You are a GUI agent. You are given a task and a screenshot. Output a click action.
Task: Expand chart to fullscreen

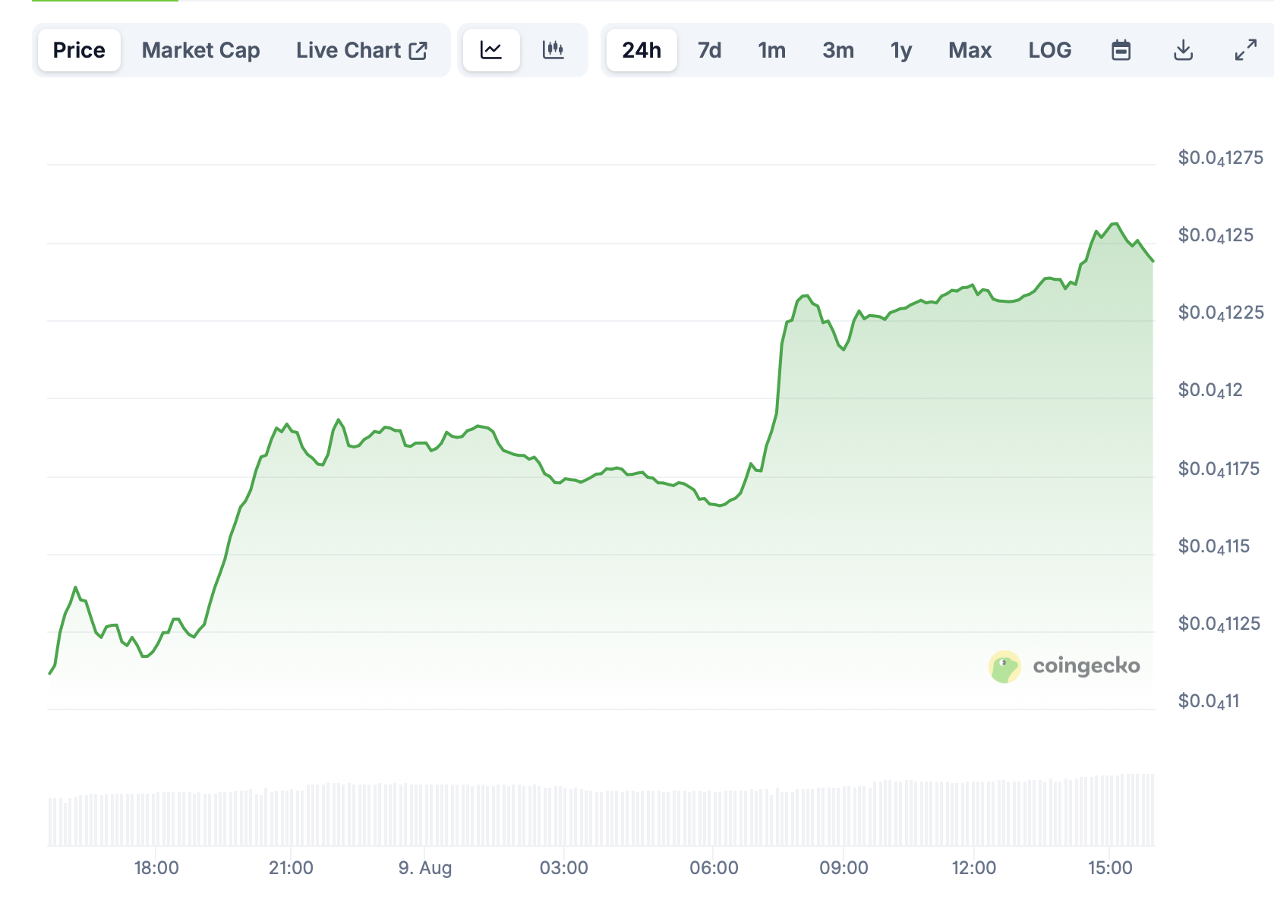(x=1245, y=50)
